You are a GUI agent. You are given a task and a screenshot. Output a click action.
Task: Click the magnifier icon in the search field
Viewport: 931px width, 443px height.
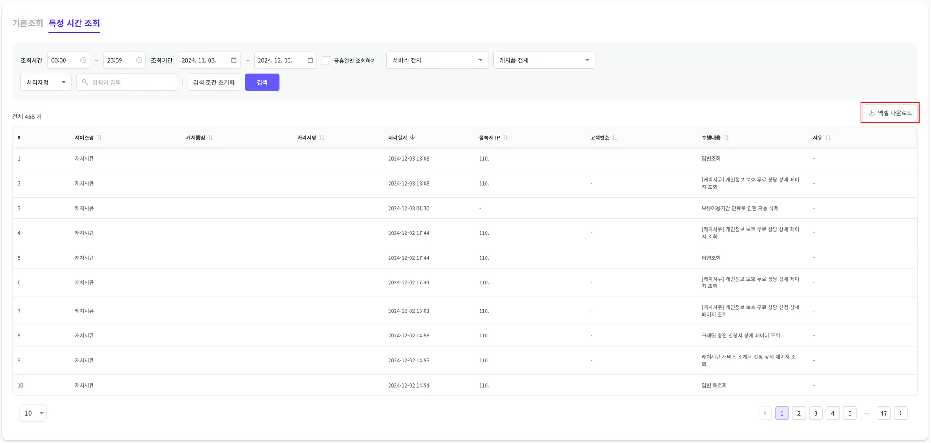tap(85, 82)
